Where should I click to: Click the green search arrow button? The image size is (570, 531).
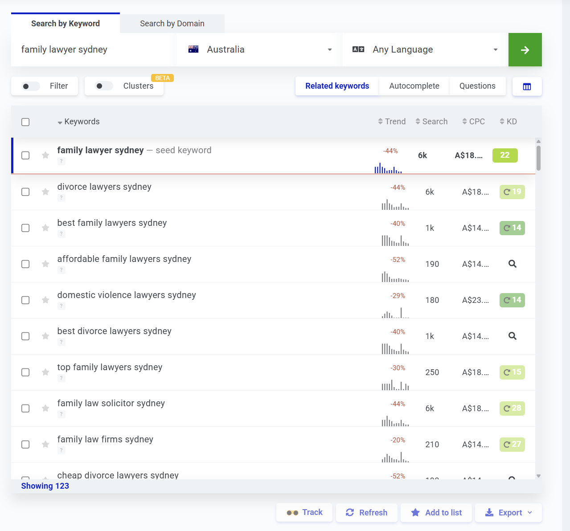pyautogui.click(x=525, y=49)
